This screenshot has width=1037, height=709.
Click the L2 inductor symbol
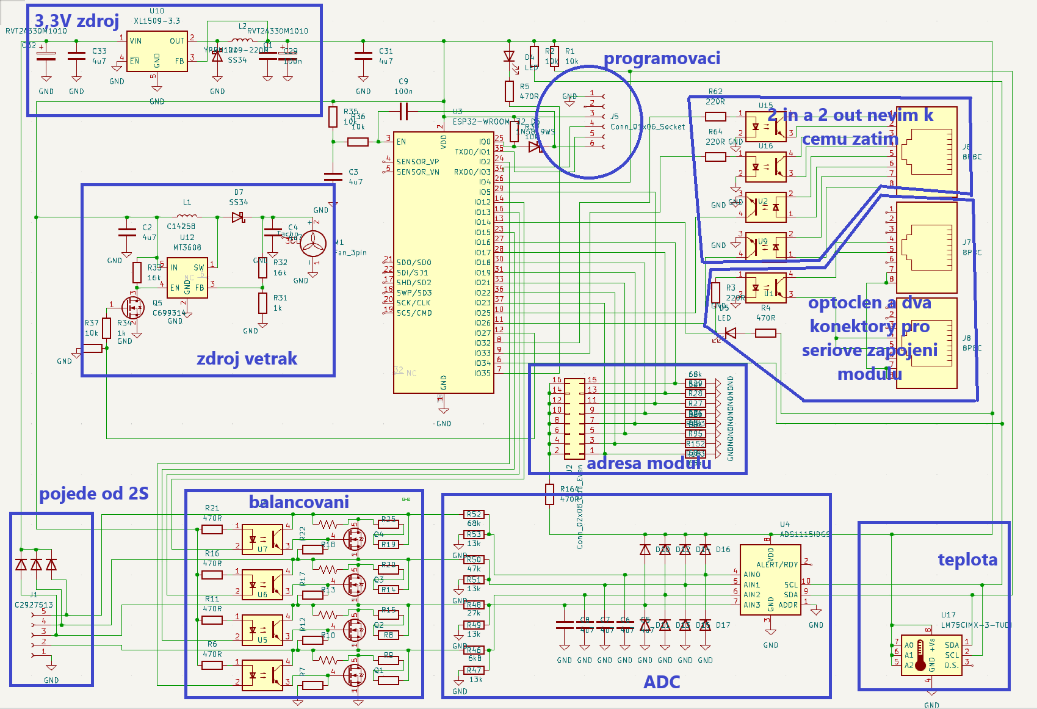(x=242, y=40)
